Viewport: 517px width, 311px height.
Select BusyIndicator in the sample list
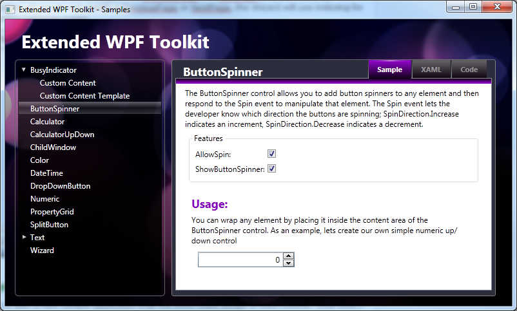[x=54, y=70]
